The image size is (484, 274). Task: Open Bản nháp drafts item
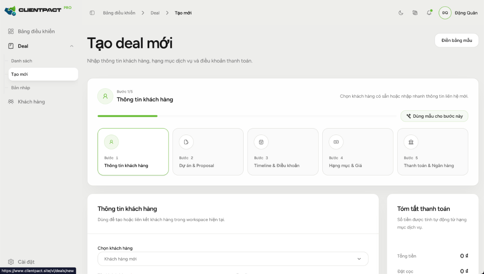(21, 88)
